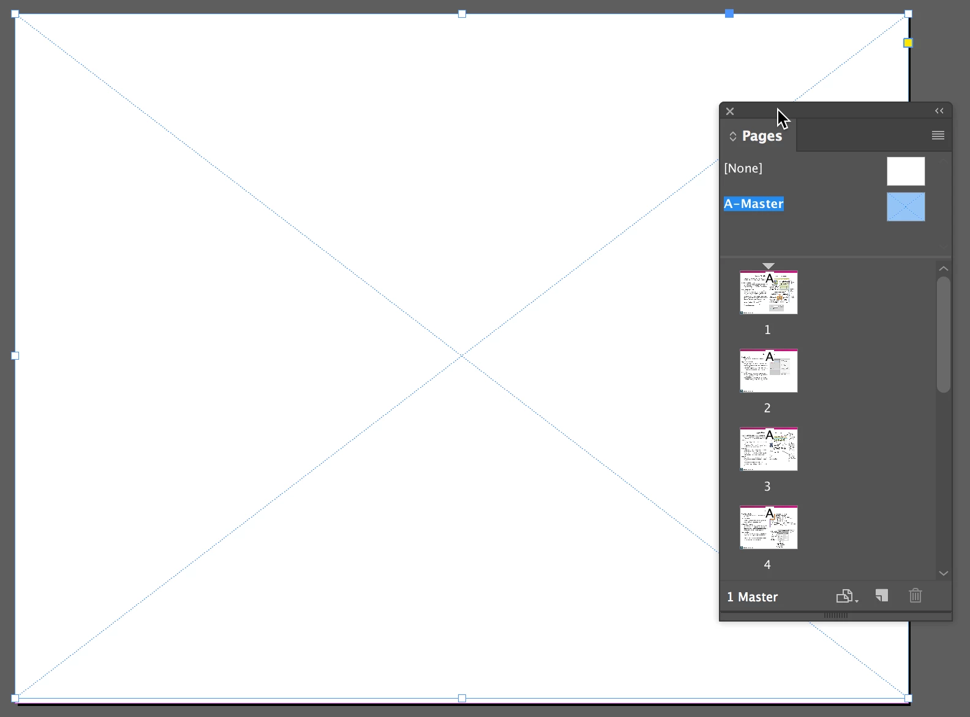
Task: Click the solid blue anchored-object control on the frame's top edge
Action: [x=729, y=13]
